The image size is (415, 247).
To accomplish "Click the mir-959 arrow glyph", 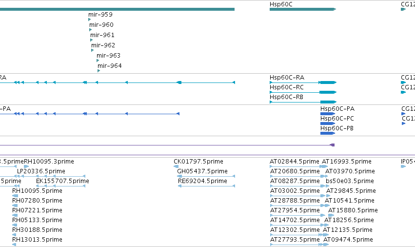I will point(89,20).
